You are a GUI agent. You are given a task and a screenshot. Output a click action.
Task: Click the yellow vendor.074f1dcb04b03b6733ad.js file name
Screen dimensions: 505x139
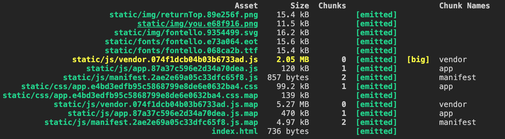[165, 60]
